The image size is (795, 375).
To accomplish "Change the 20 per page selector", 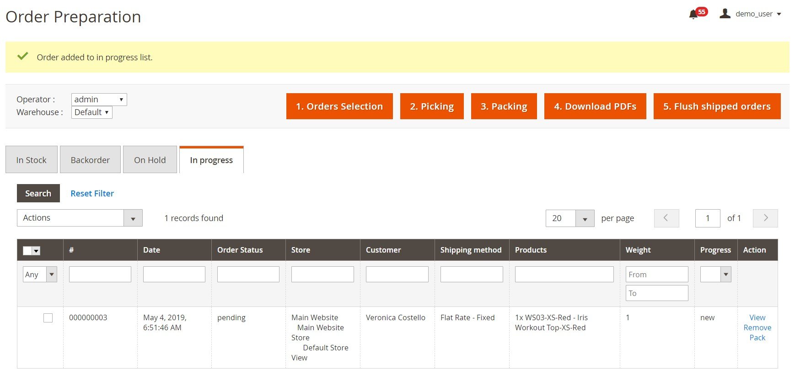I will coord(570,218).
